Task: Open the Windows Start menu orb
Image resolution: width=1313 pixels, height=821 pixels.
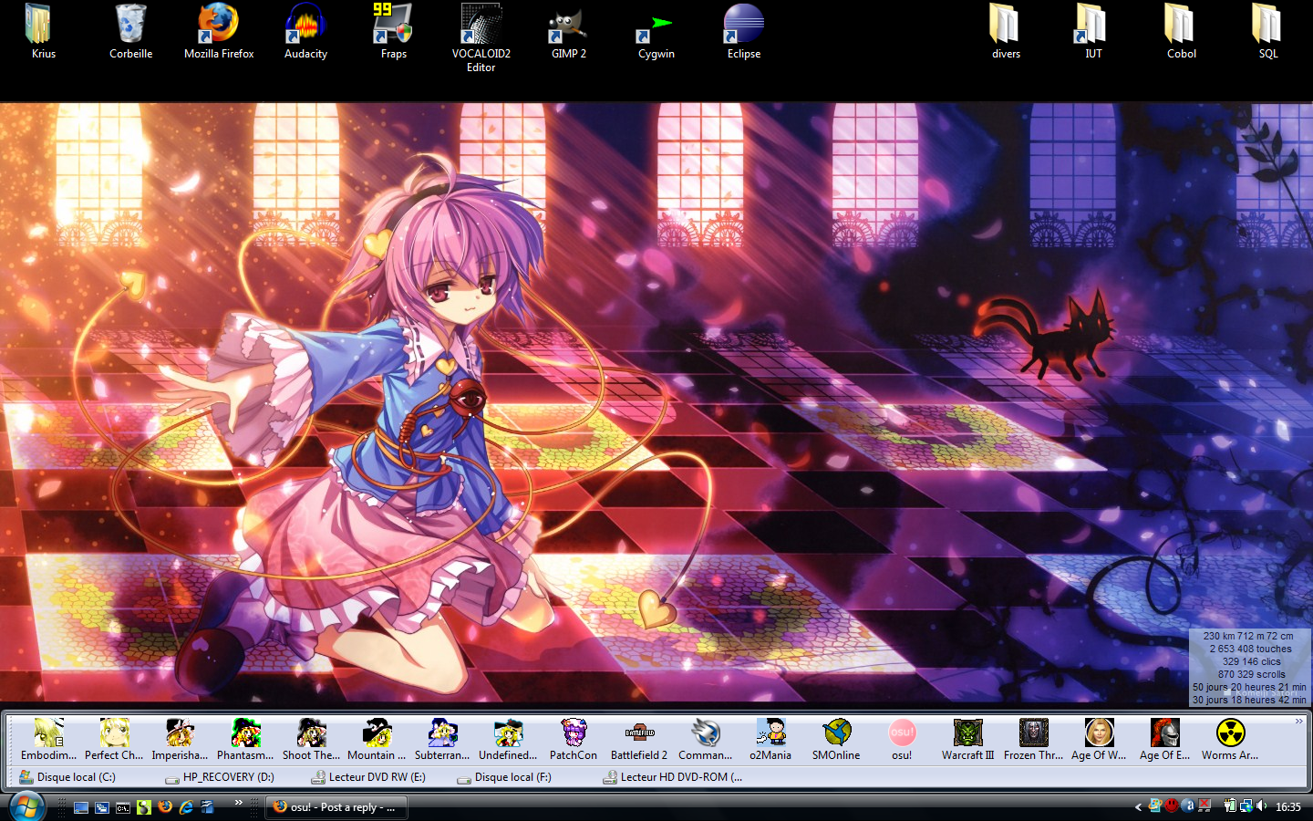Action: coord(27,806)
